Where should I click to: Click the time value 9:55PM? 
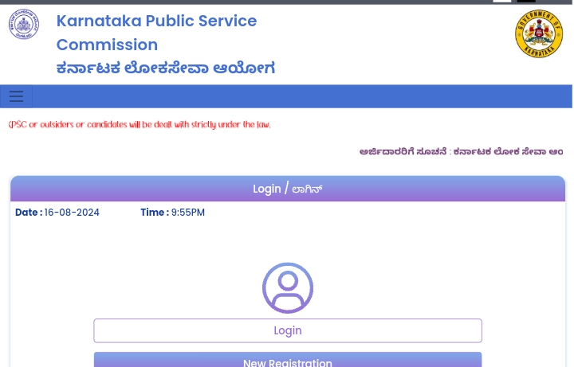click(x=188, y=213)
